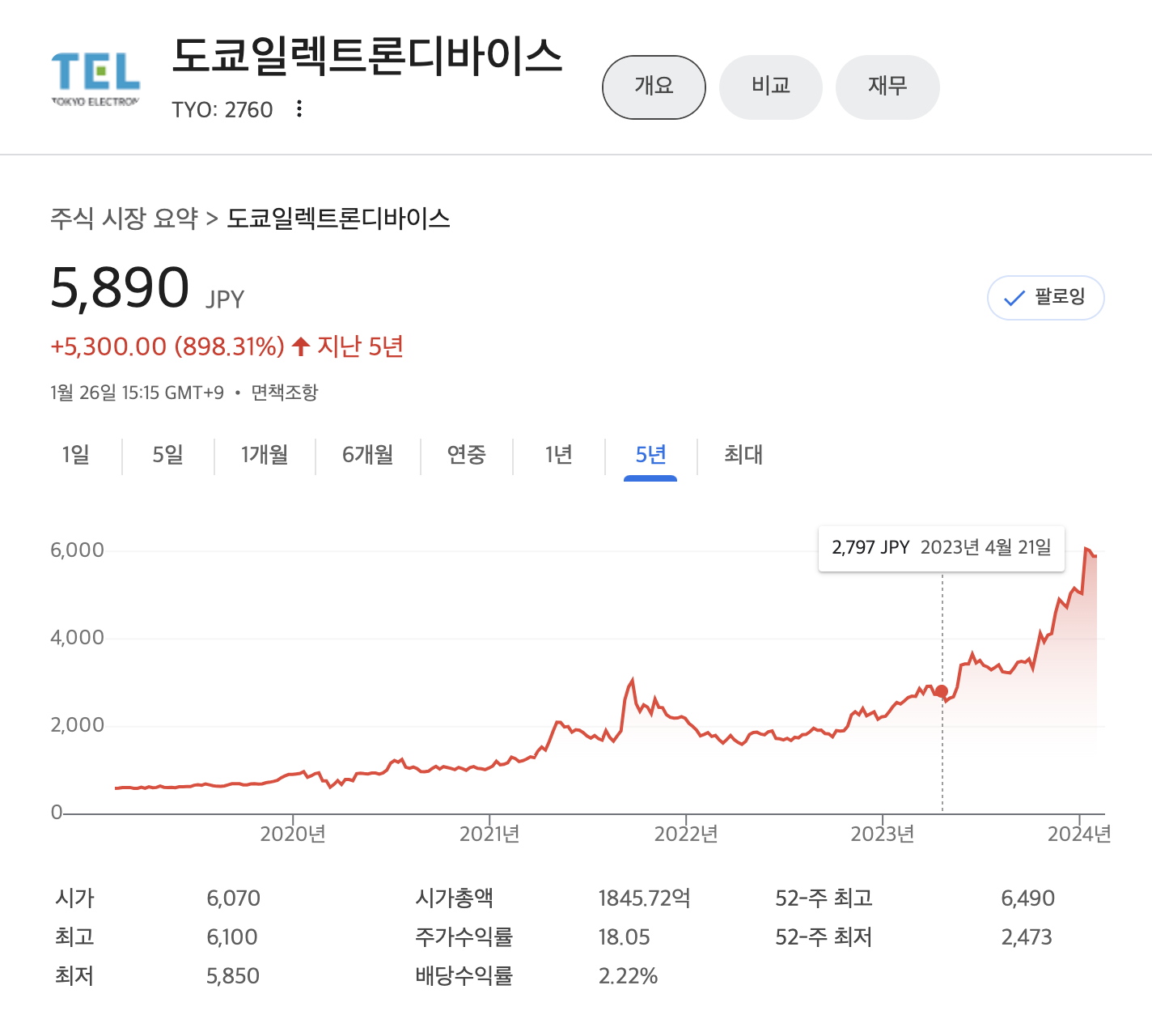Click the 4,000 y-axis label
Image resolution: width=1152 pixels, height=1015 pixels.
pos(77,638)
